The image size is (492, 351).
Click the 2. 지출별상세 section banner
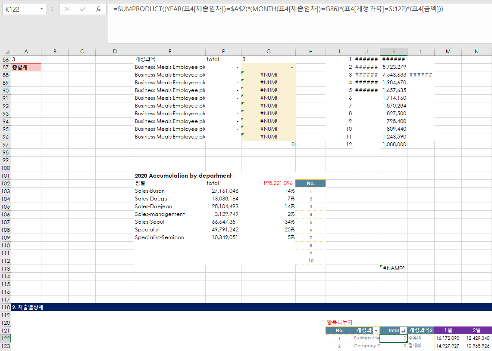pyautogui.click(x=251, y=308)
